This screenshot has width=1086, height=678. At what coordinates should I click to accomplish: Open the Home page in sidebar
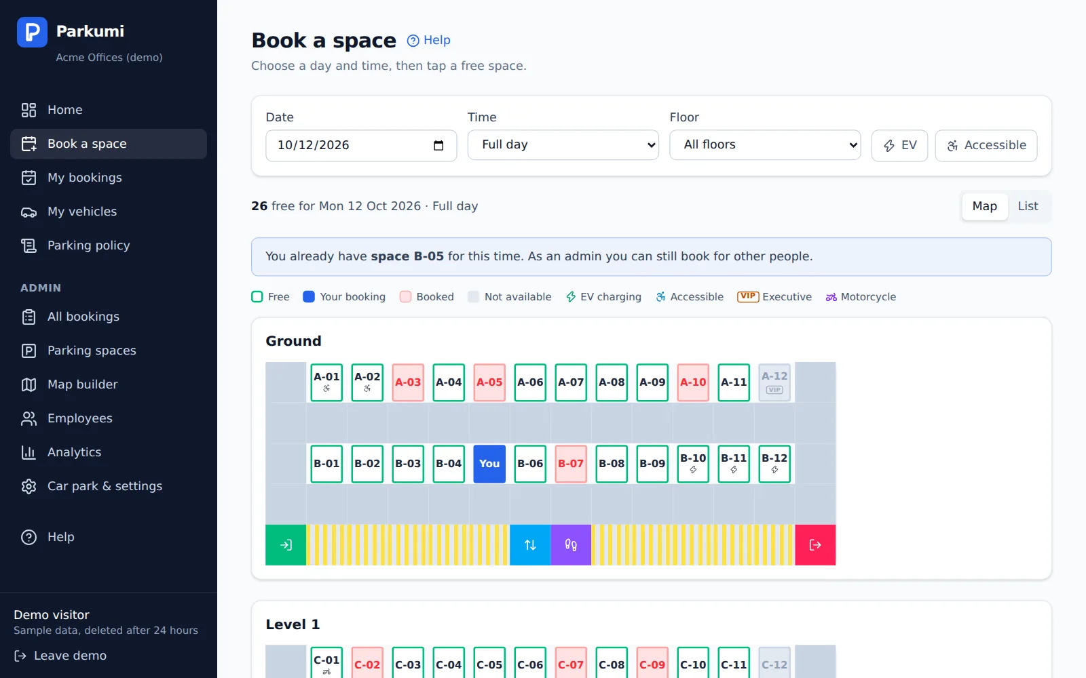click(x=109, y=110)
